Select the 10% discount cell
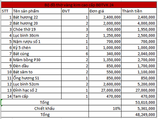The image size is (158, 119). tap(105, 108)
